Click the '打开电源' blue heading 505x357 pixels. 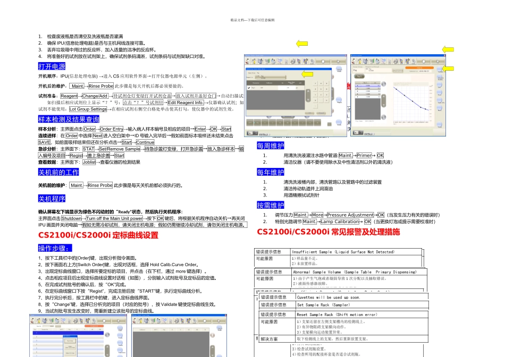(52, 66)
